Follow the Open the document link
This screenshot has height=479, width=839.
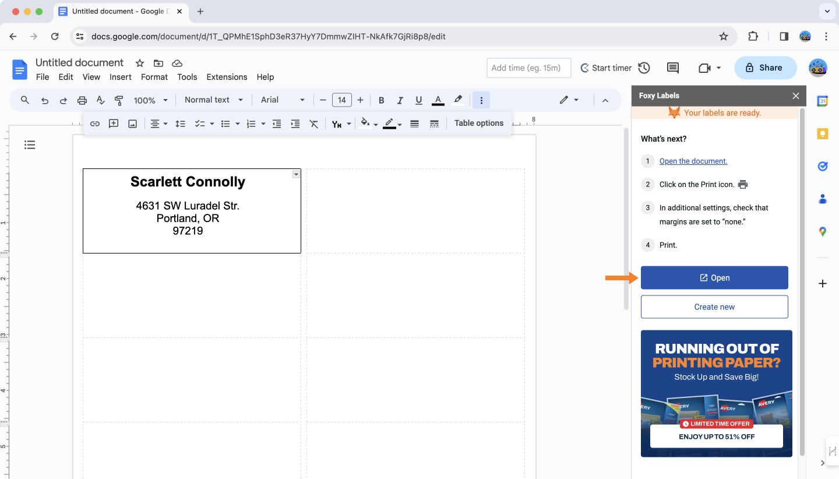pyautogui.click(x=693, y=161)
